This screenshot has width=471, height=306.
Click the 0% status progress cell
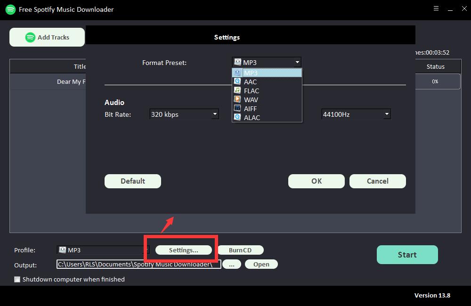(435, 81)
